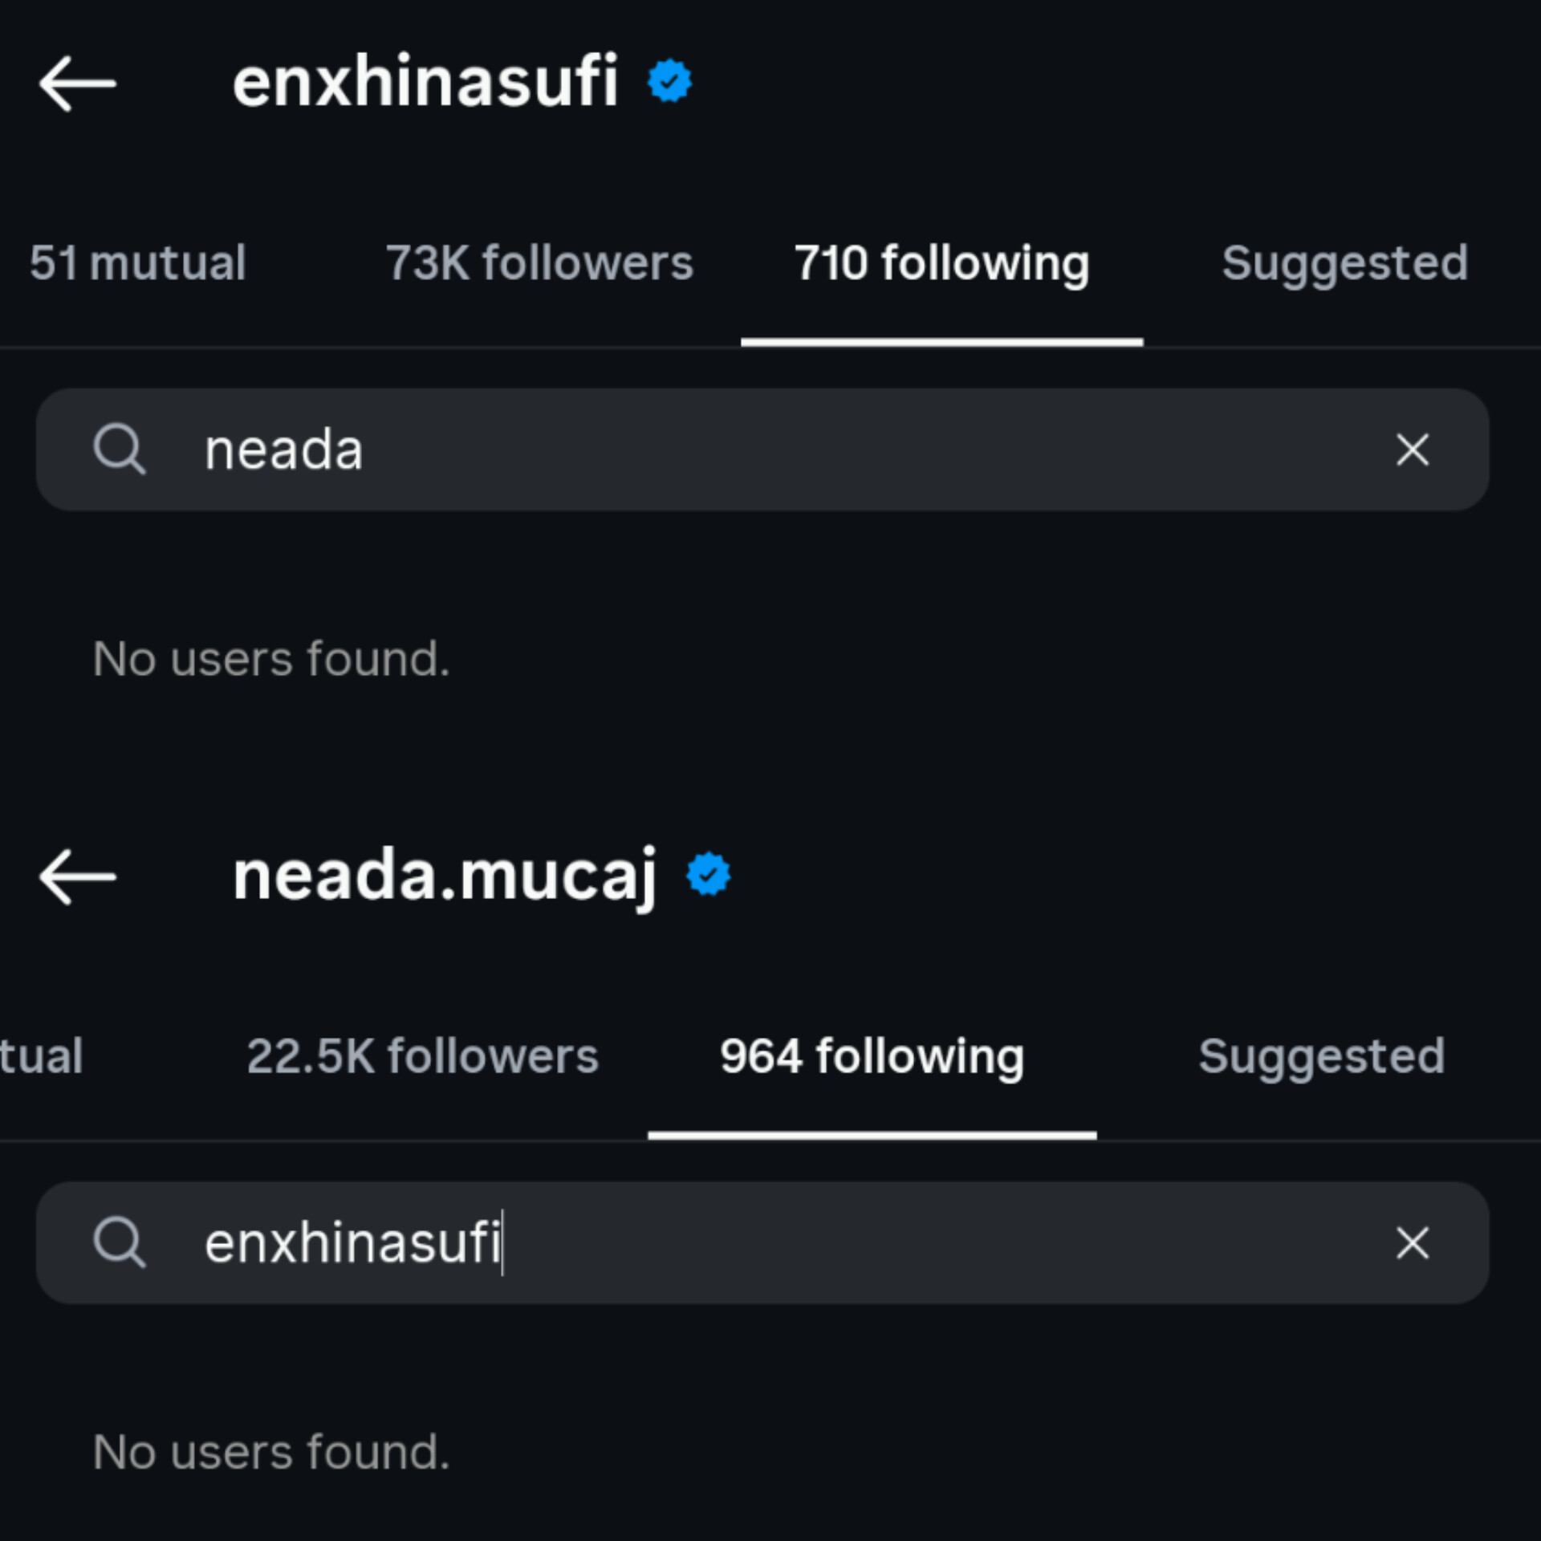Click neada.mucaj's blue verified badge
The width and height of the screenshot is (1541, 1541).
pos(708,875)
